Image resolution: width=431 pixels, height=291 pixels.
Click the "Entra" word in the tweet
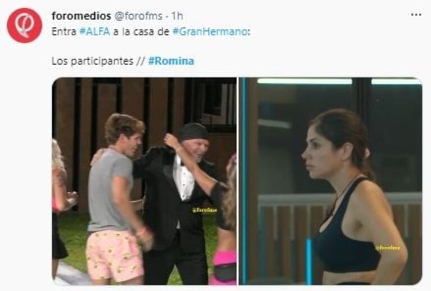tap(63, 32)
